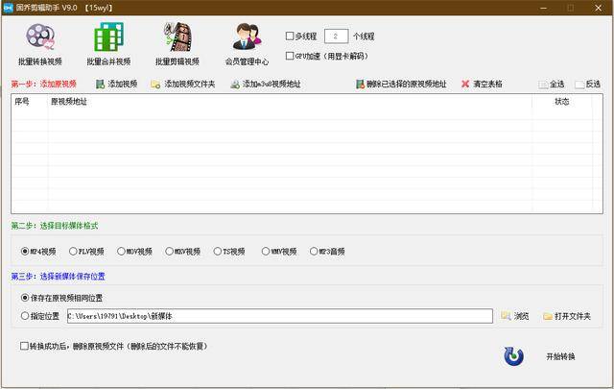Viewport: 614px width, 389px height.
Task: Open 批量转换视频 tool icon
Action: pos(39,38)
